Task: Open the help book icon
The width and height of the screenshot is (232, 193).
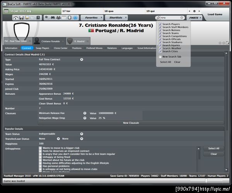Action: pos(38,18)
